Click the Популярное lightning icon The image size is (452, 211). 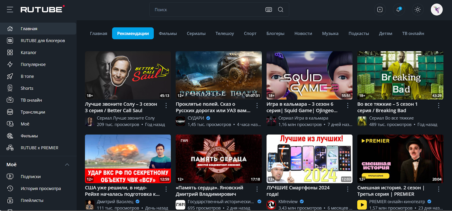tap(10, 64)
